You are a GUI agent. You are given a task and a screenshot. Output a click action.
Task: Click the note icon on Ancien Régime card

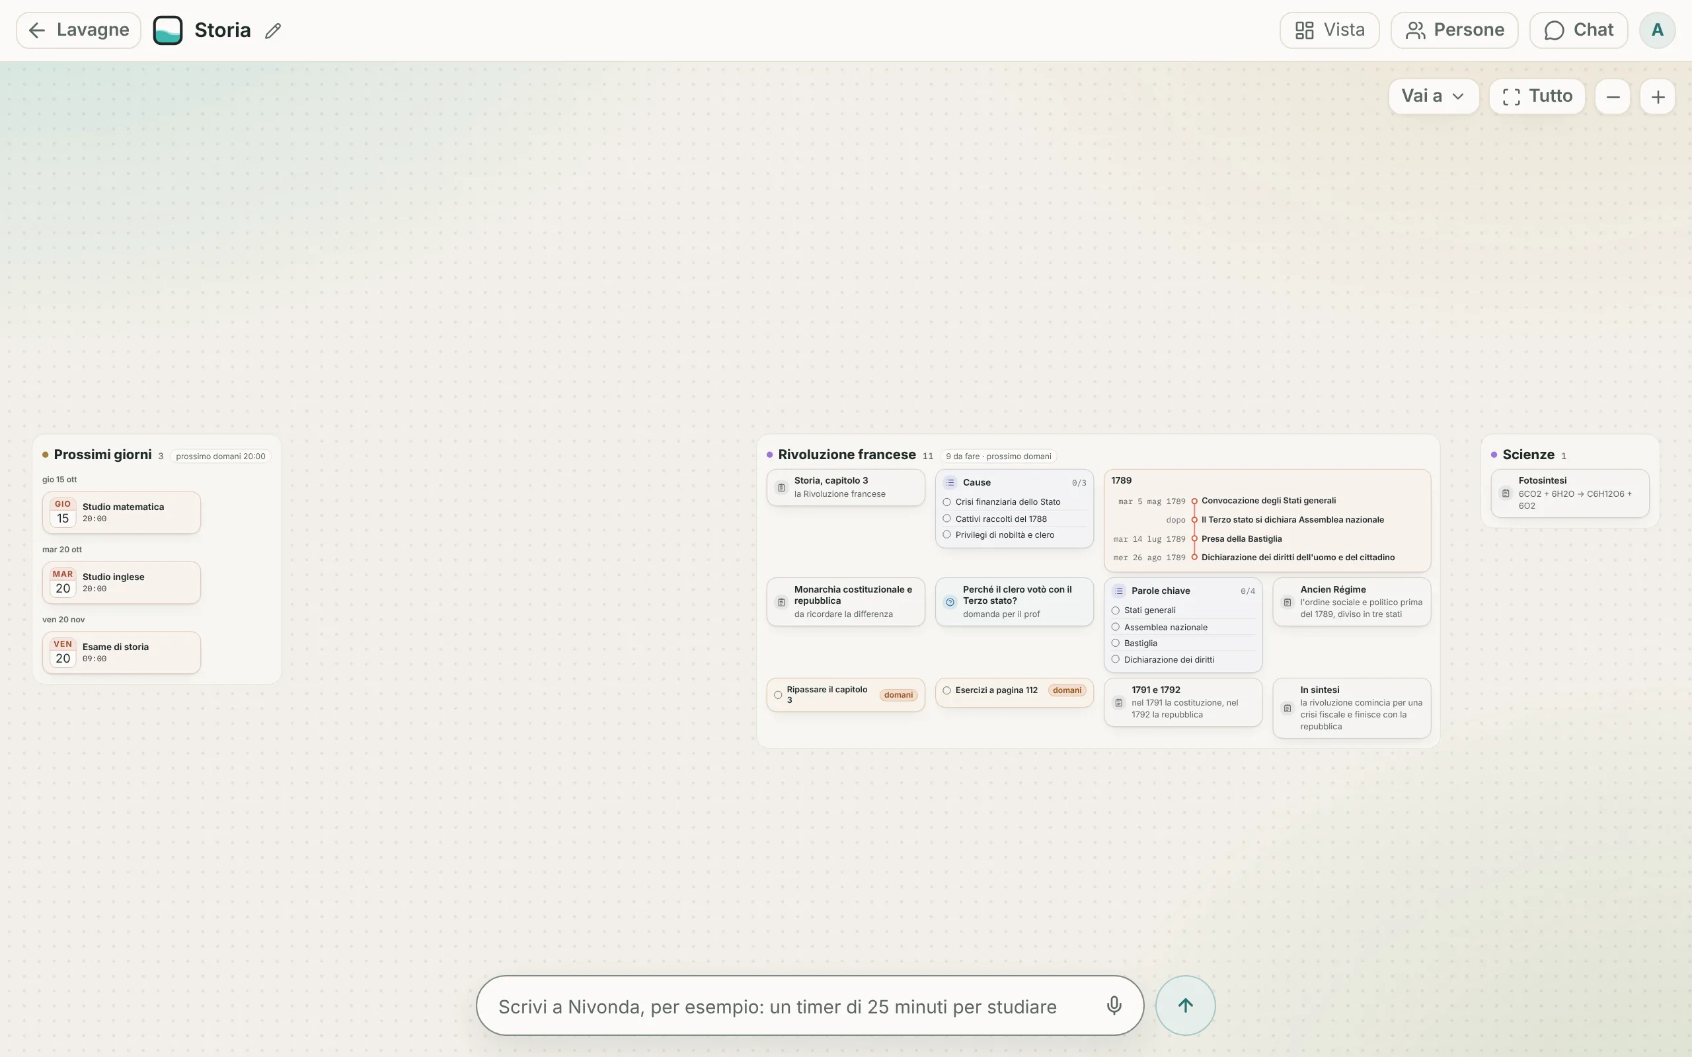(x=1288, y=602)
